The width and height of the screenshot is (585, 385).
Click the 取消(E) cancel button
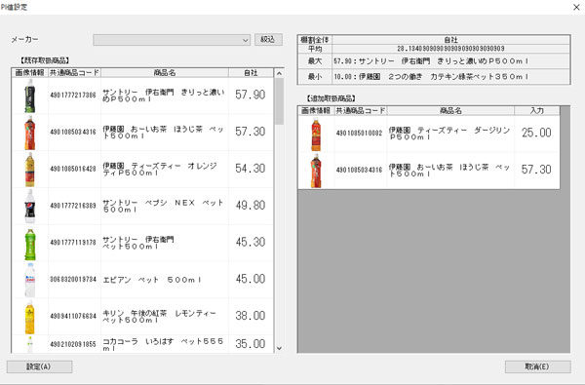coord(537,366)
